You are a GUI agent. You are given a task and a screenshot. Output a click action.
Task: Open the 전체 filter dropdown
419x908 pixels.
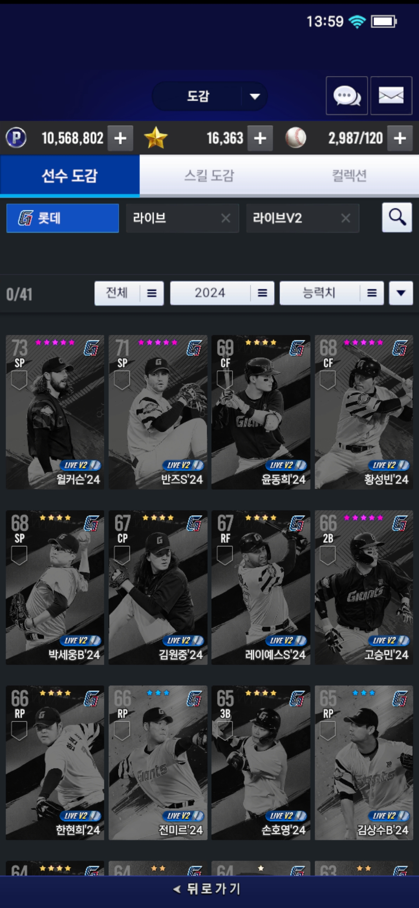coord(129,293)
